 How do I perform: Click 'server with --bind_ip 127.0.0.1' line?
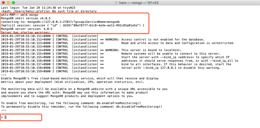pos(111,68)
